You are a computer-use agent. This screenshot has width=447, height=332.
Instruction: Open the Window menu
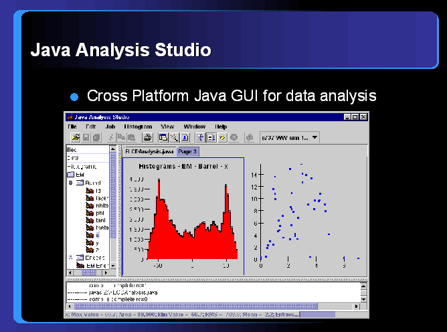click(x=194, y=127)
